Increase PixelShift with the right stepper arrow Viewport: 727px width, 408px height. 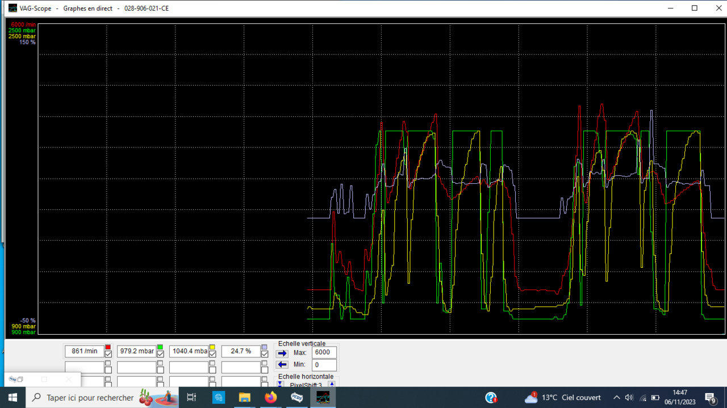(x=332, y=385)
